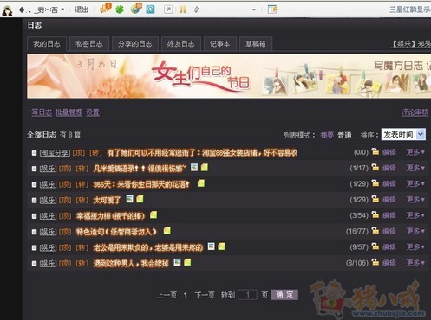Click the green clover icon in top toolbar
Screen dimensions: 431x320
[x=120, y=10]
